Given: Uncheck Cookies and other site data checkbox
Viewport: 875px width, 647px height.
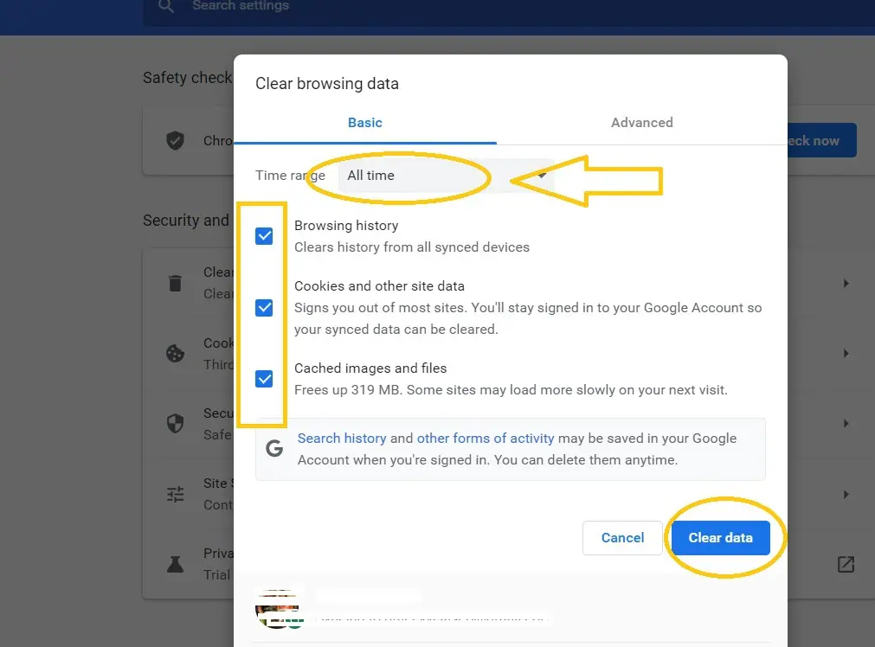Looking at the screenshot, I should click(x=264, y=307).
